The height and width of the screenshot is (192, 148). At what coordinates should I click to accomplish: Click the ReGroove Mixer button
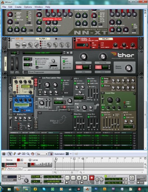(132, 178)
